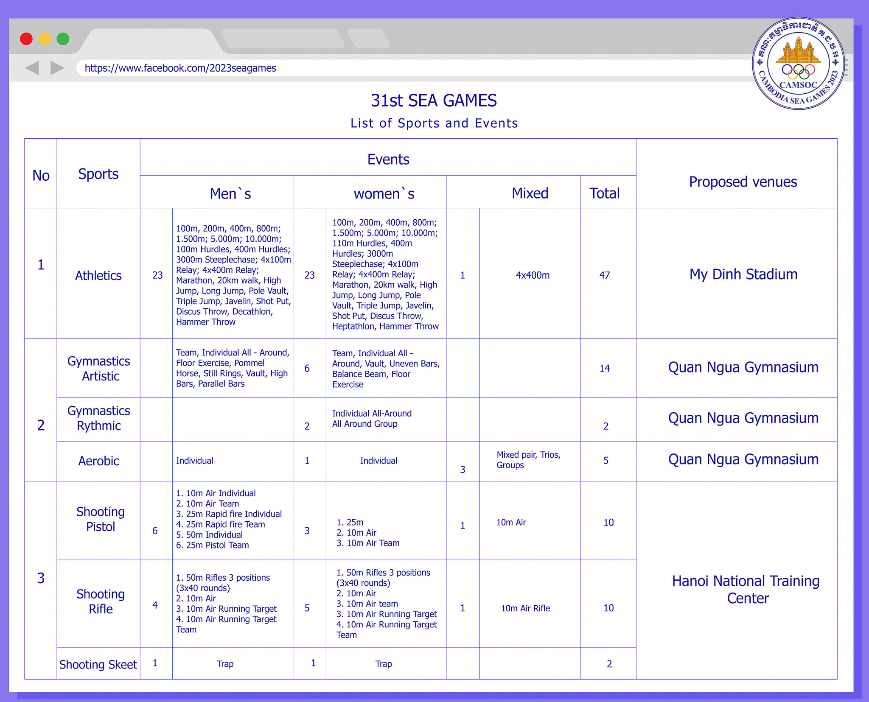Click 'List of Sports and Events' subtitle
Screen dimensions: 869x702
(434, 123)
